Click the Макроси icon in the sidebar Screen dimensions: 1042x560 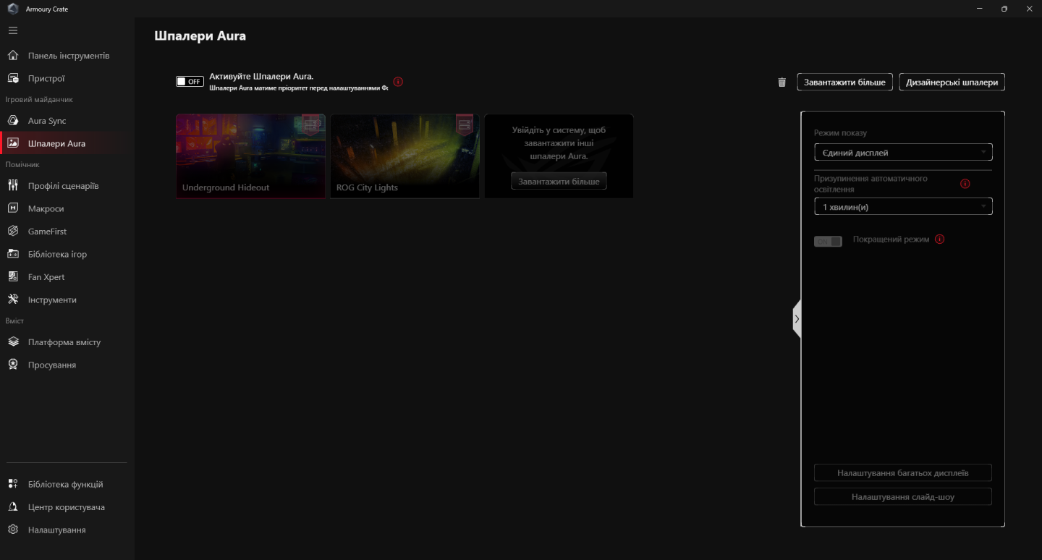pos(13,208)
